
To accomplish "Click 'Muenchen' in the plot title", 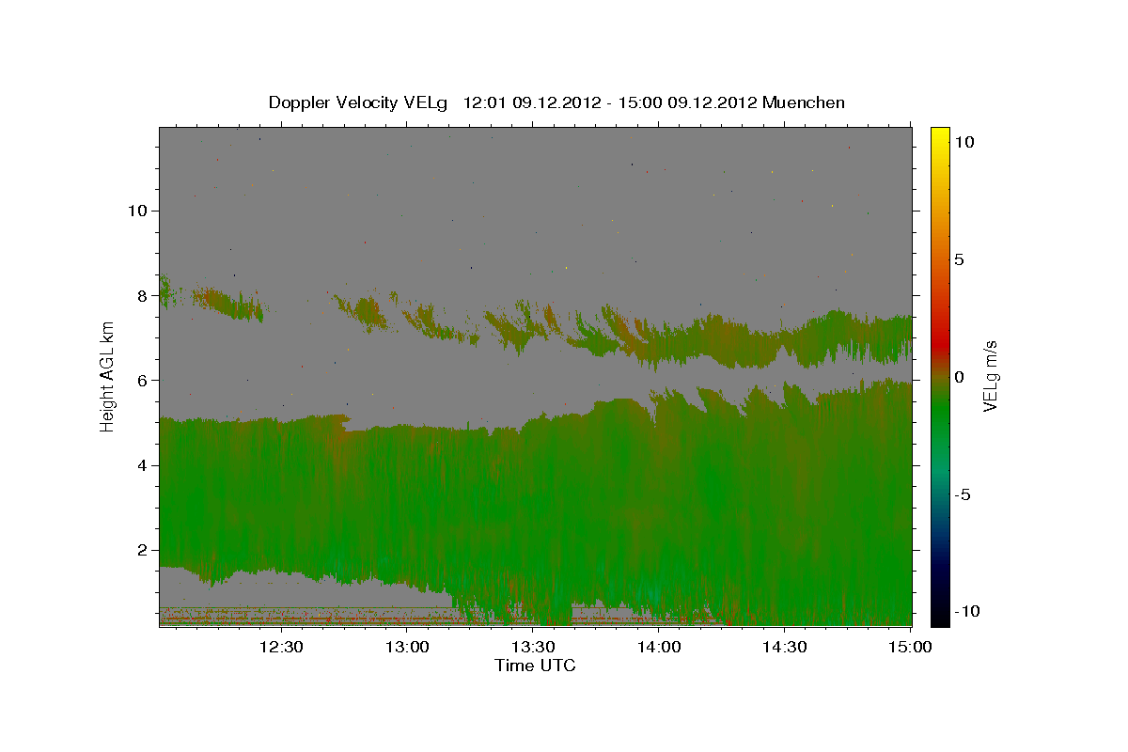I will 804,102.
